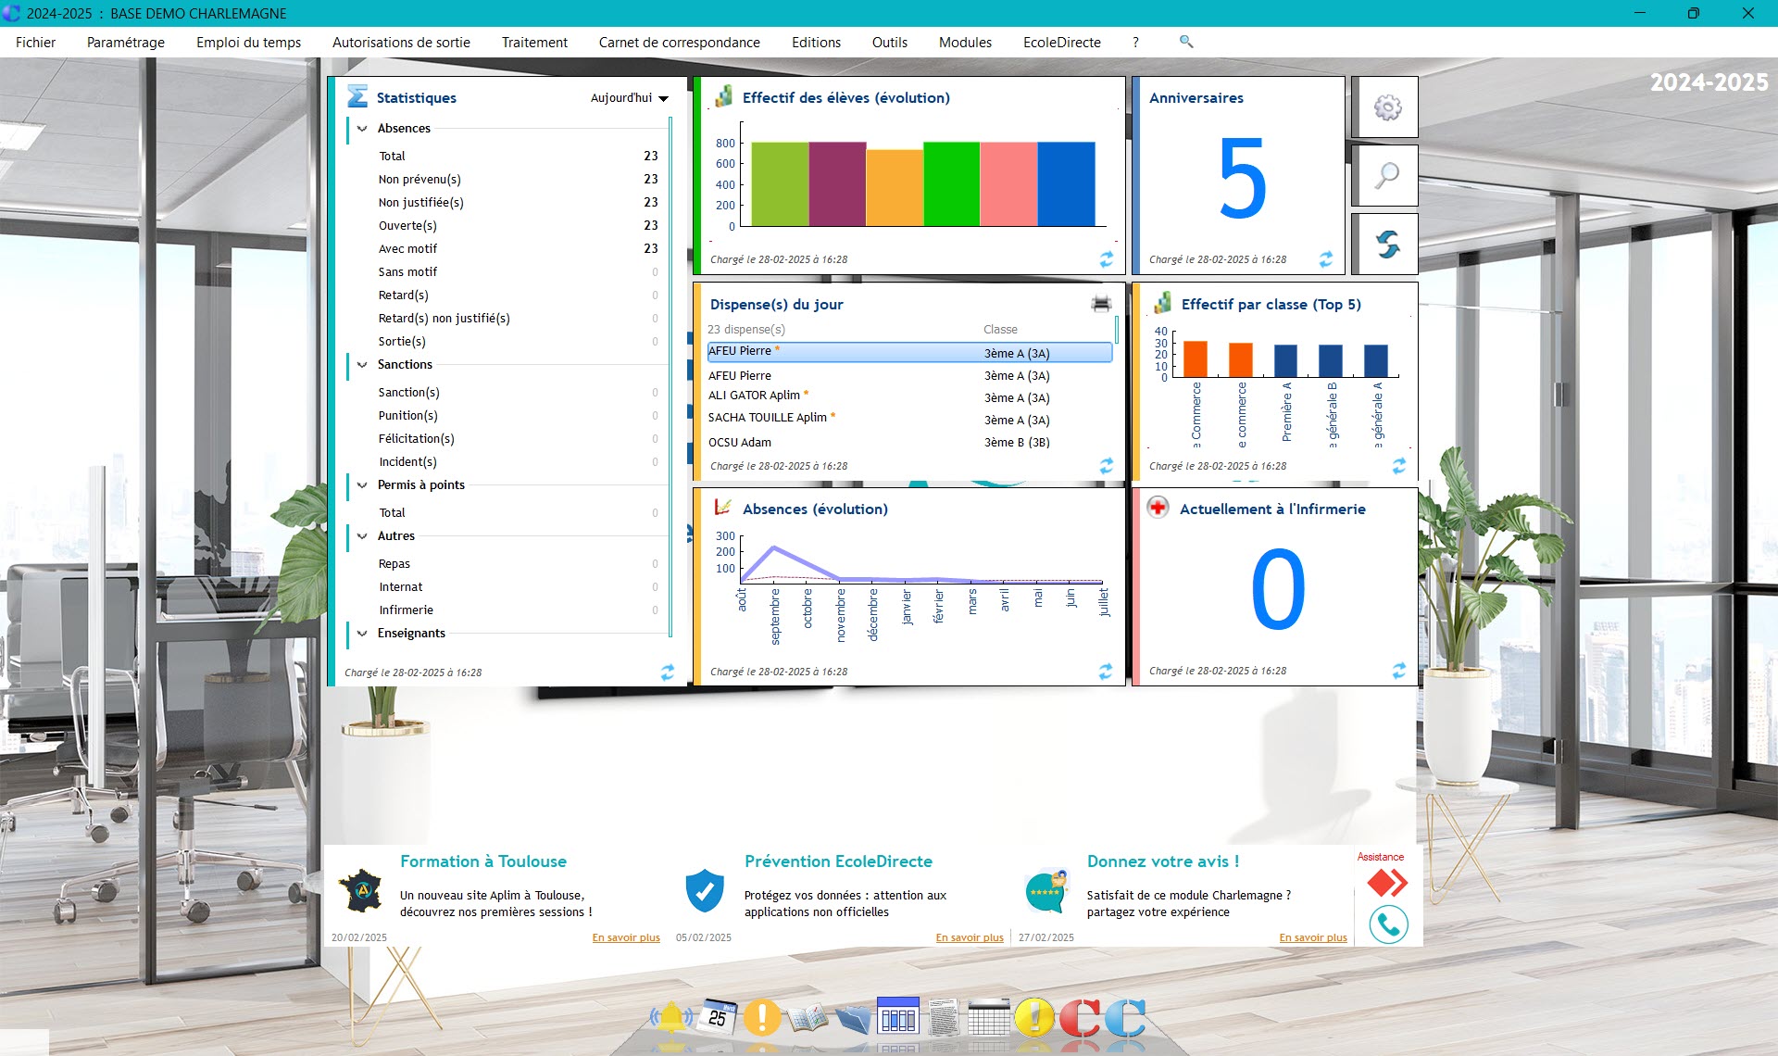The image size is (1778, 1056).
Task: Click the Retard(s) non justifié(s) row
Action: [x=518, y=319]
